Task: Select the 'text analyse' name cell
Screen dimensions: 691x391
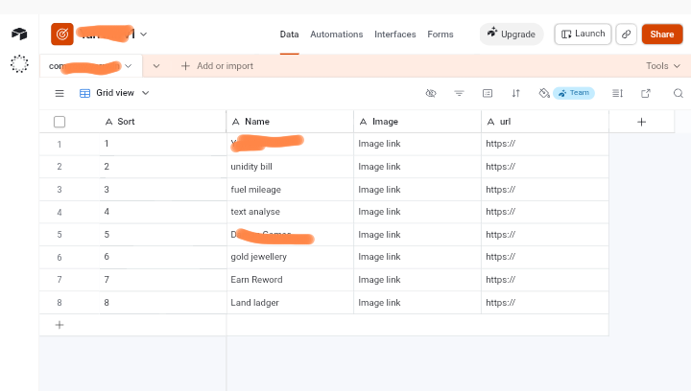Action: (290, 212)
